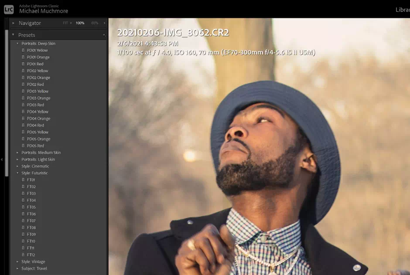
Task: Apply the FT04 futuristic preset
Action: (31, 200)
